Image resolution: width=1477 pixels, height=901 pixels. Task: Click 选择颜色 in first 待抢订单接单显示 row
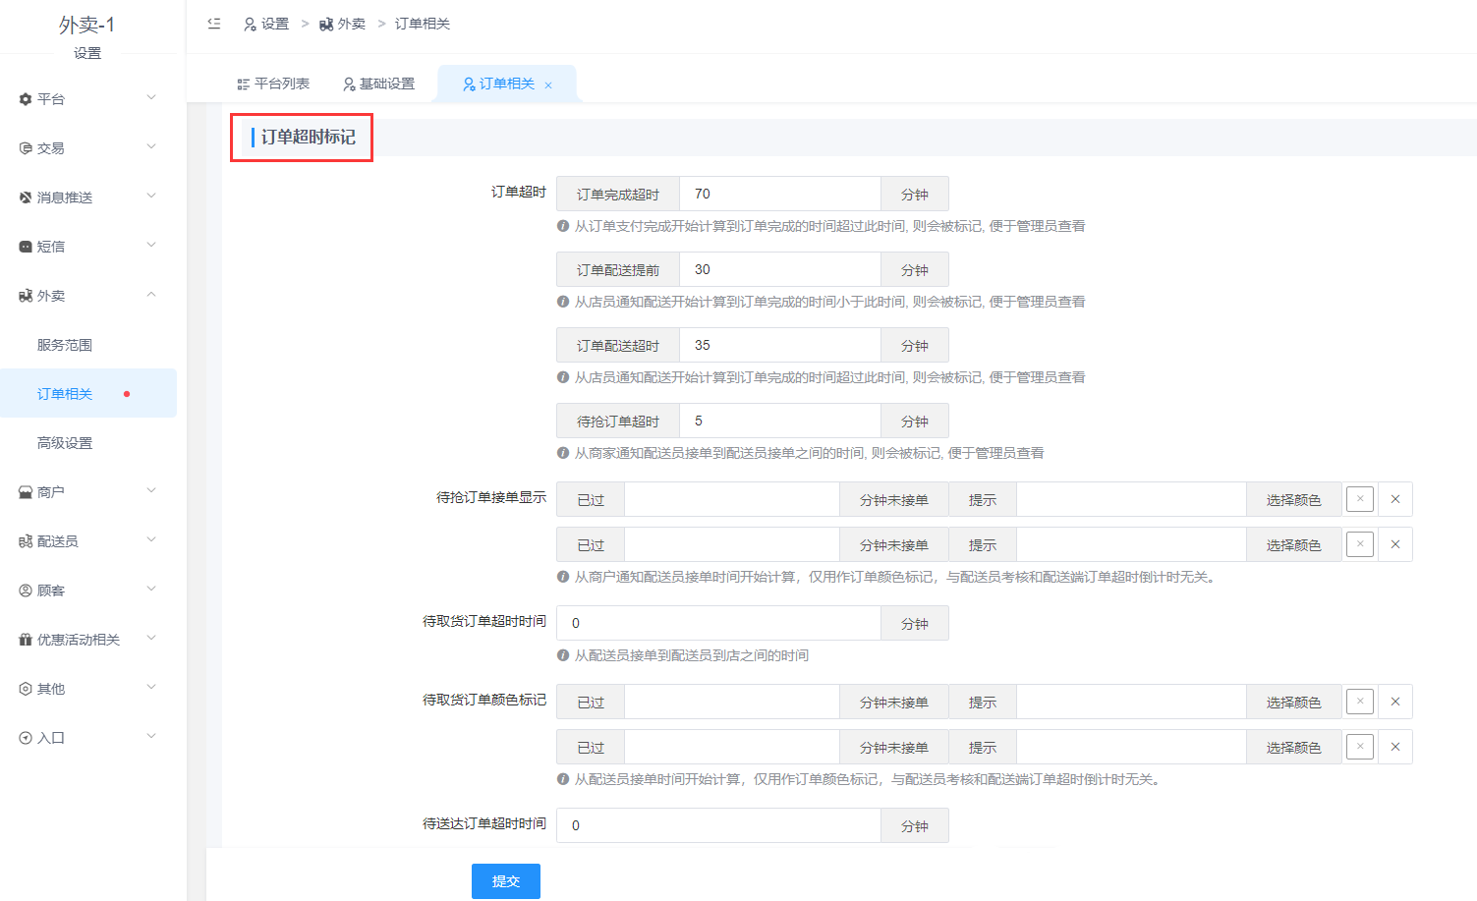pos(1294,500)
